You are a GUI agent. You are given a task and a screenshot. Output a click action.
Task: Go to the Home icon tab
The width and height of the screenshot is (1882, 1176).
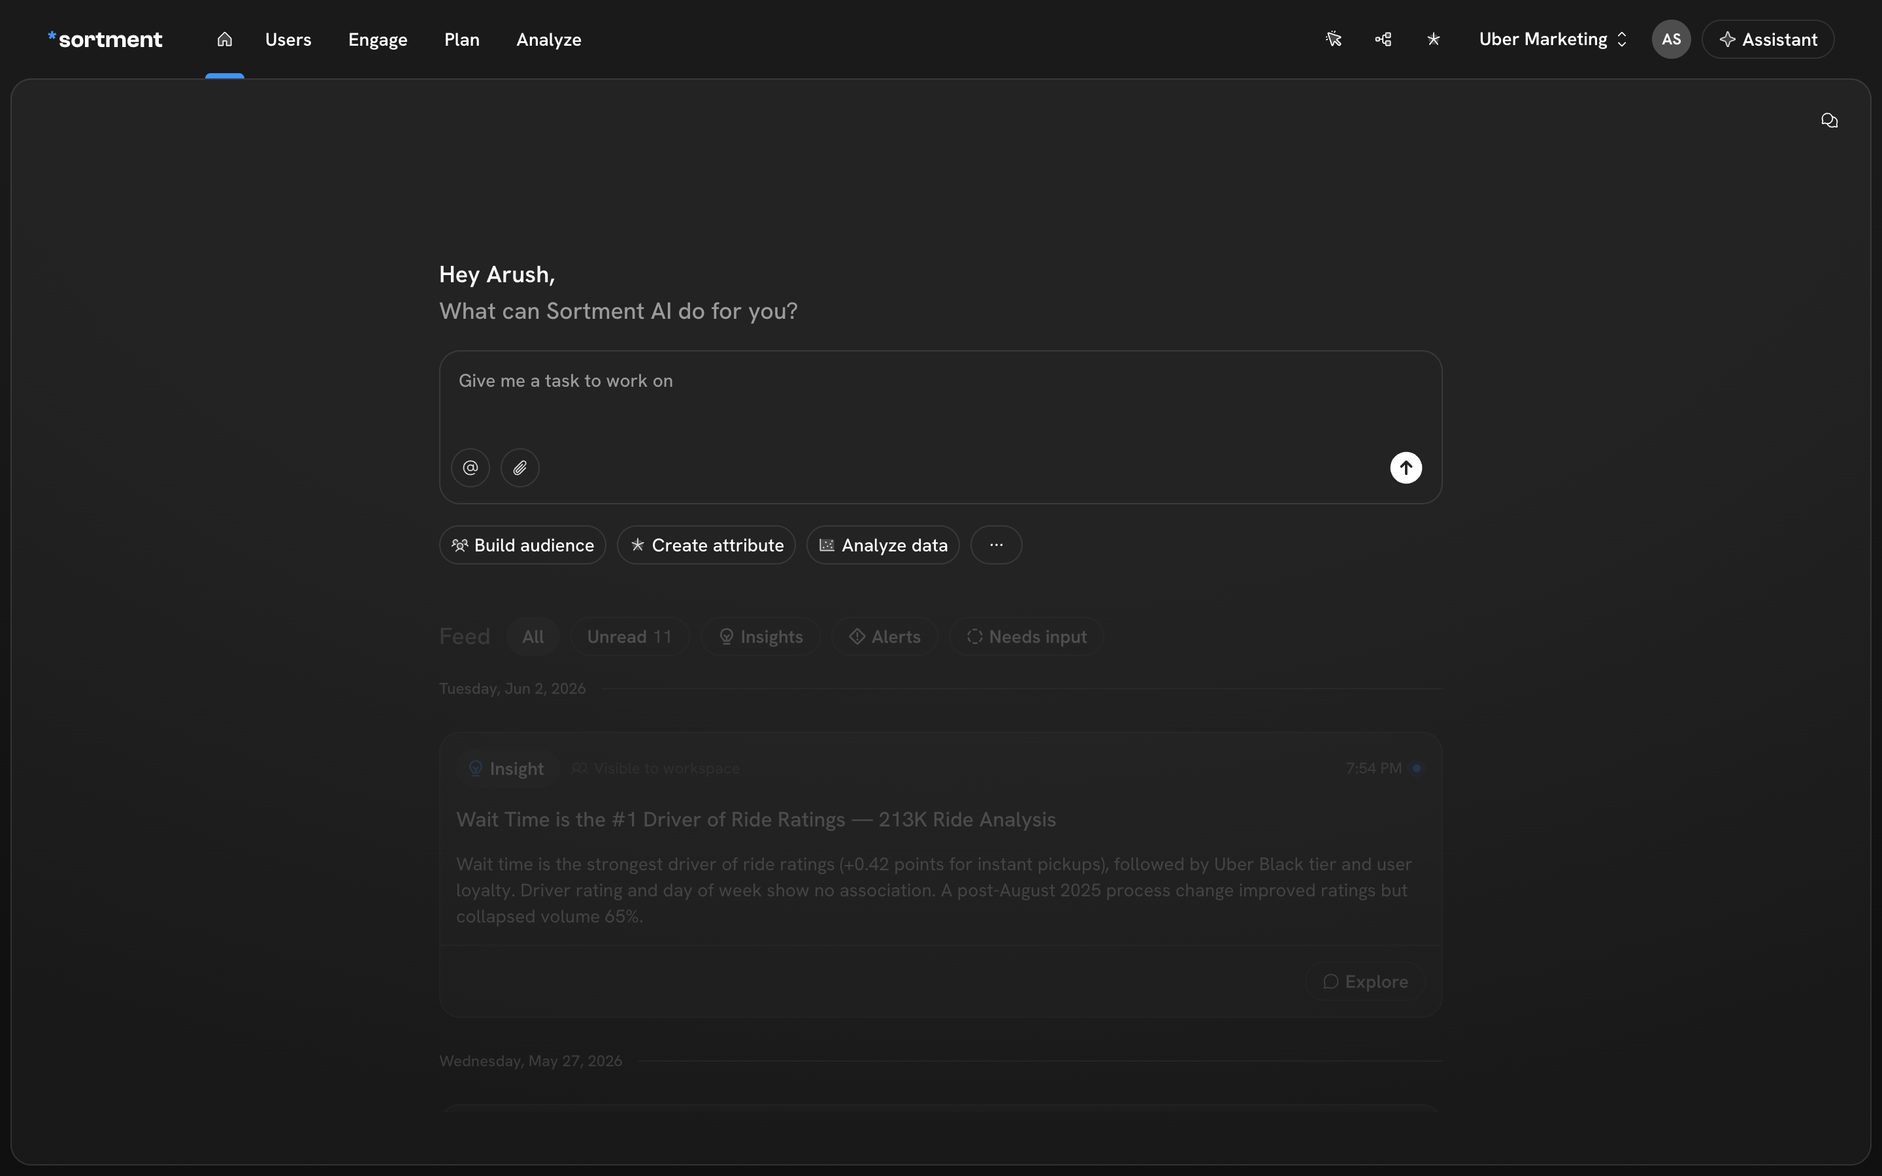pyautogui.click(x=225, y=39)
